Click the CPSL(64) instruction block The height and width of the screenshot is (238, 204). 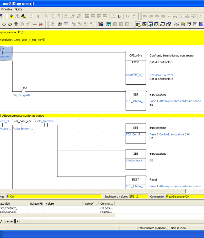point(135,55)
